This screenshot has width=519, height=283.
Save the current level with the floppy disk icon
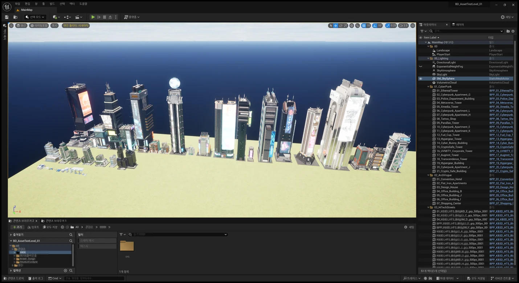7,17
